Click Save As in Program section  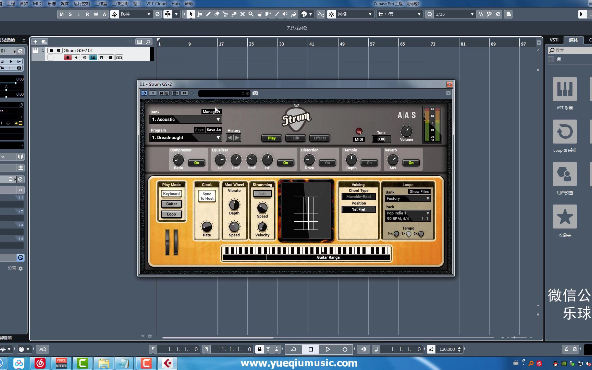pos(214,130)
